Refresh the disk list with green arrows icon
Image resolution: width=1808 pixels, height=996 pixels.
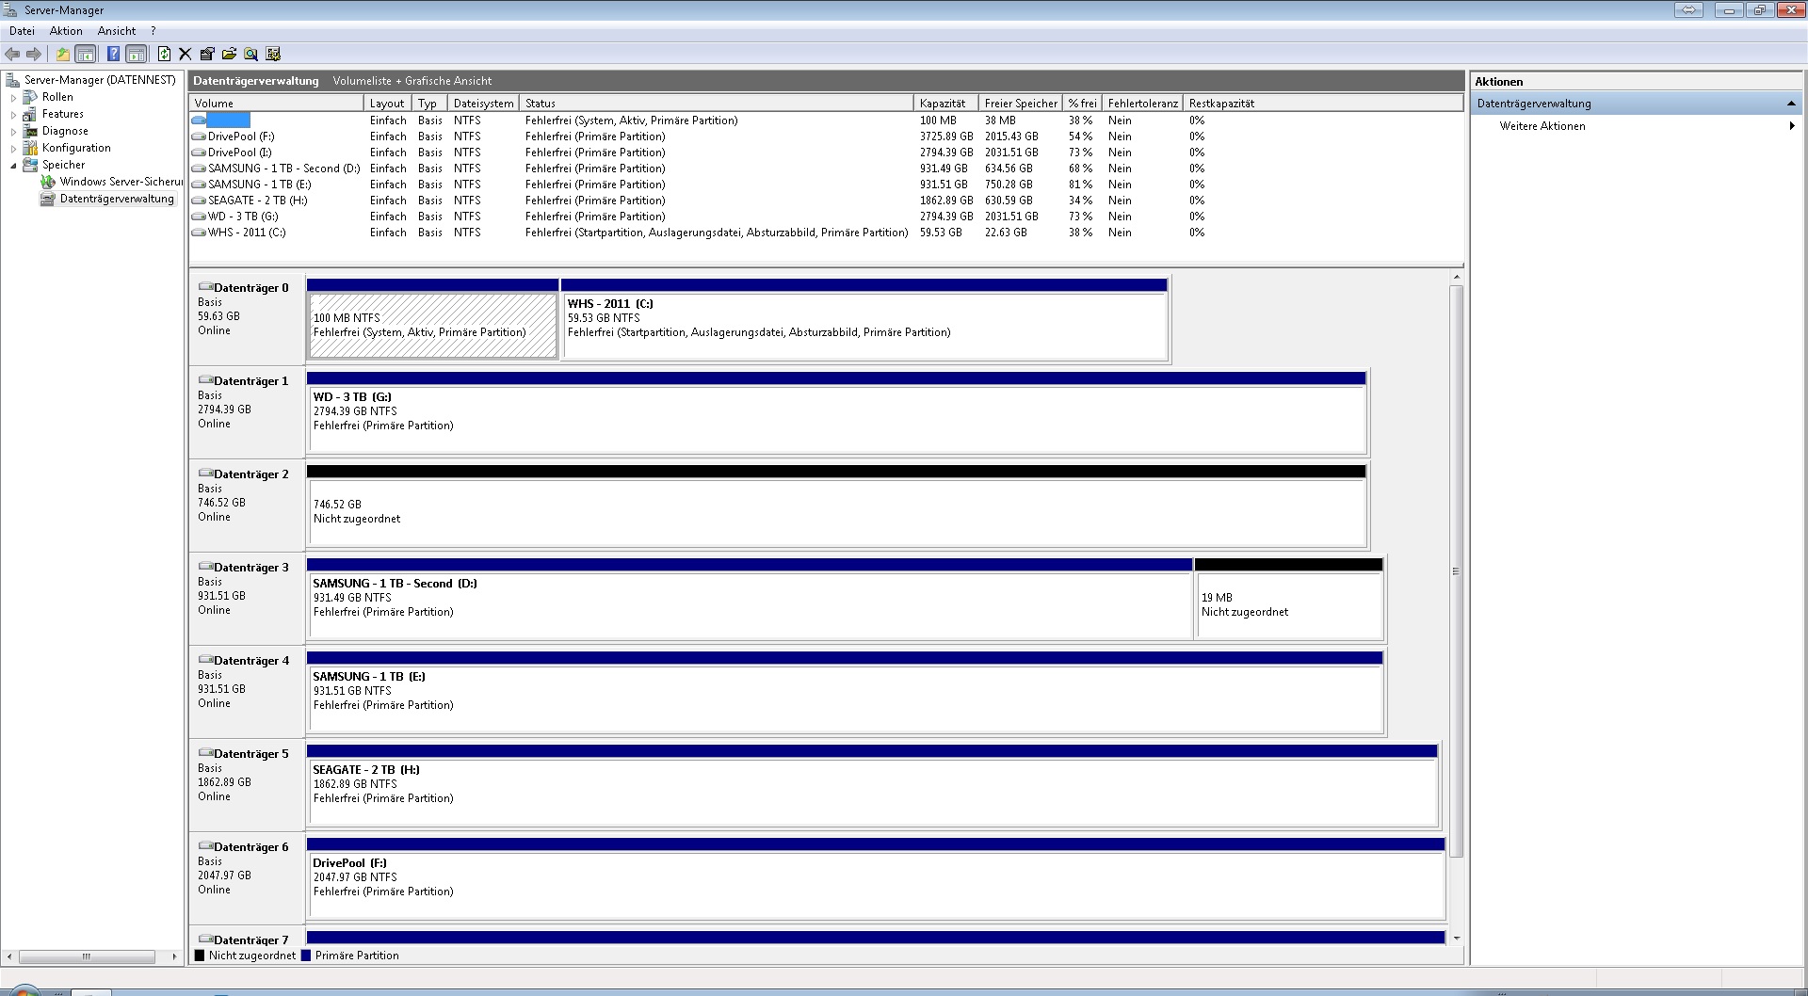click(164, 54)
